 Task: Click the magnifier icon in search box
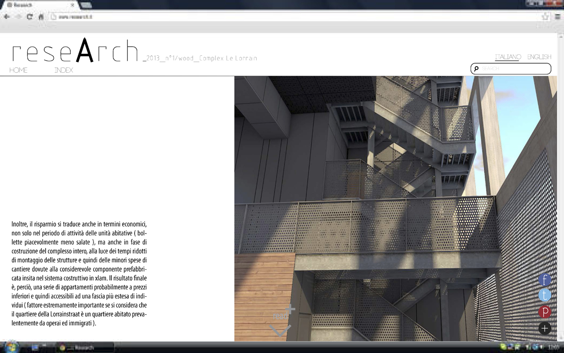(476, 69)
